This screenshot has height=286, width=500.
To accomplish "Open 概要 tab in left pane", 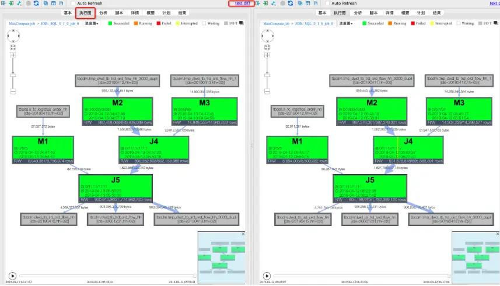I will (151, 13).
